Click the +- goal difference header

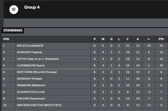[149, 39]
